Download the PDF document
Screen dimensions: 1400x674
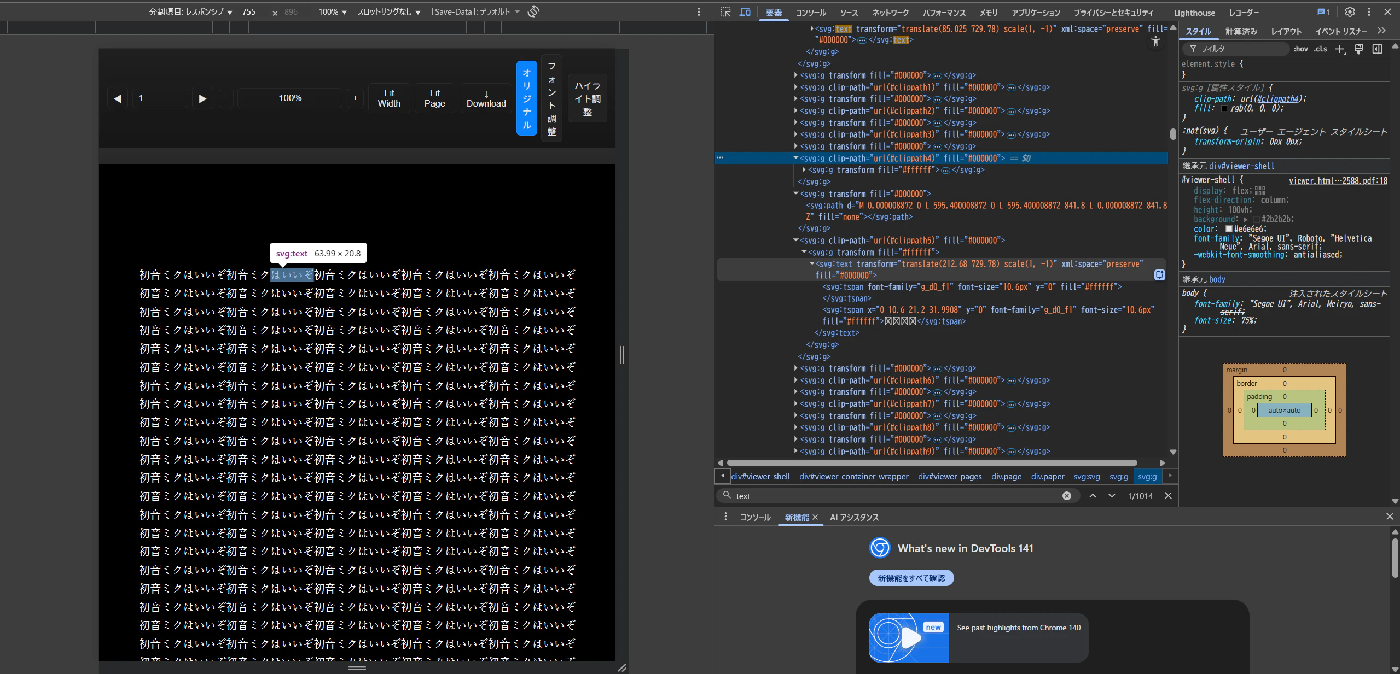pyautogui.click(x=486, y=98)
